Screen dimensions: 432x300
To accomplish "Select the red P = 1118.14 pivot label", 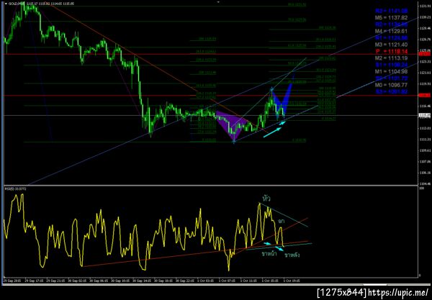I will pos(392,52).
